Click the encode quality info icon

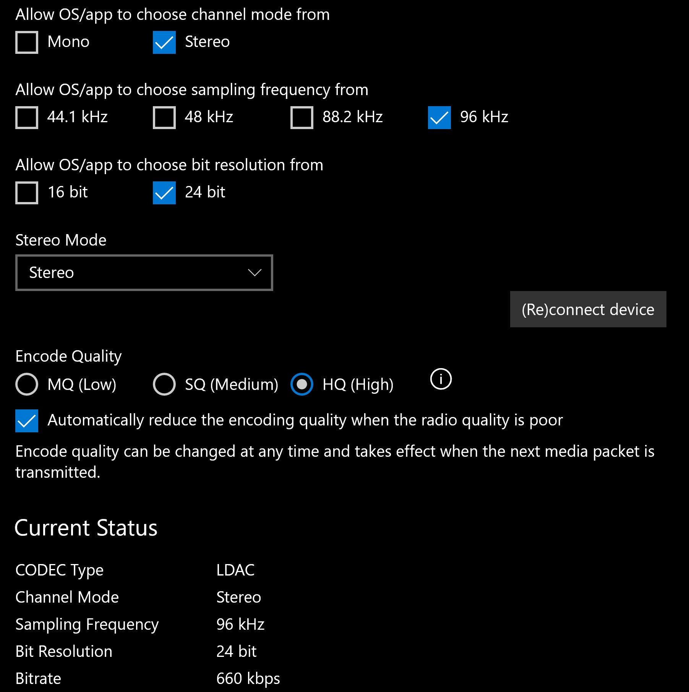click(x=441, y=379)
